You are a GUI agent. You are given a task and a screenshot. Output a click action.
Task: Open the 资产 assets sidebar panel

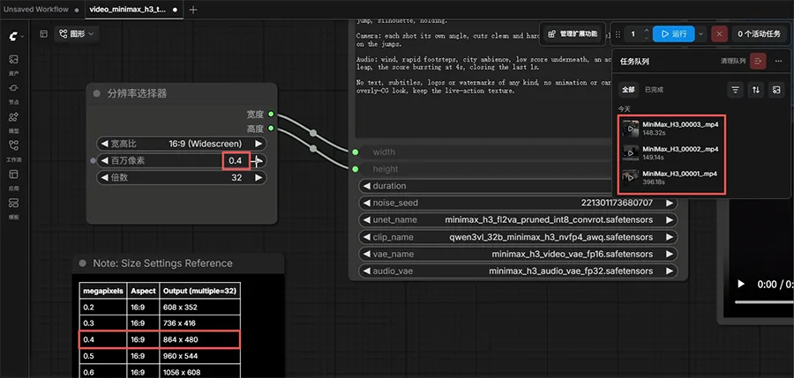coord(13,63)
